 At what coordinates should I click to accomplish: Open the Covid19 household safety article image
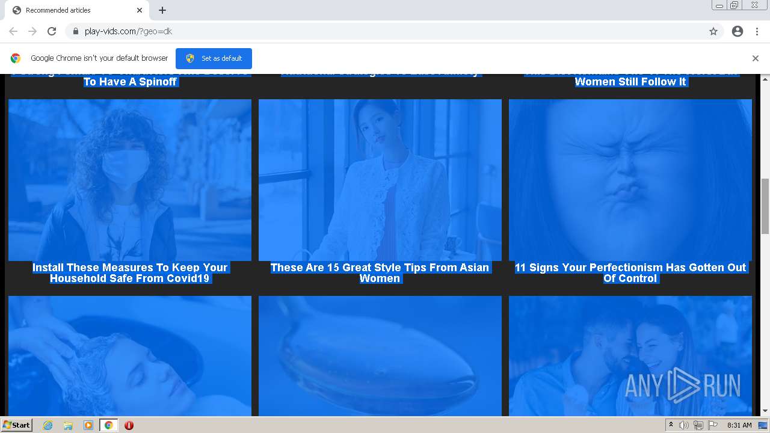pos(130,180)
